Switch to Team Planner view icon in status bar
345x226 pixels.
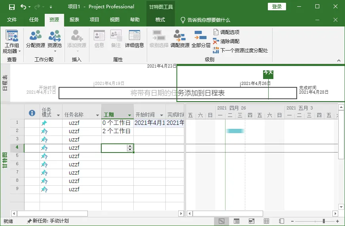click(x=252, y=221)
